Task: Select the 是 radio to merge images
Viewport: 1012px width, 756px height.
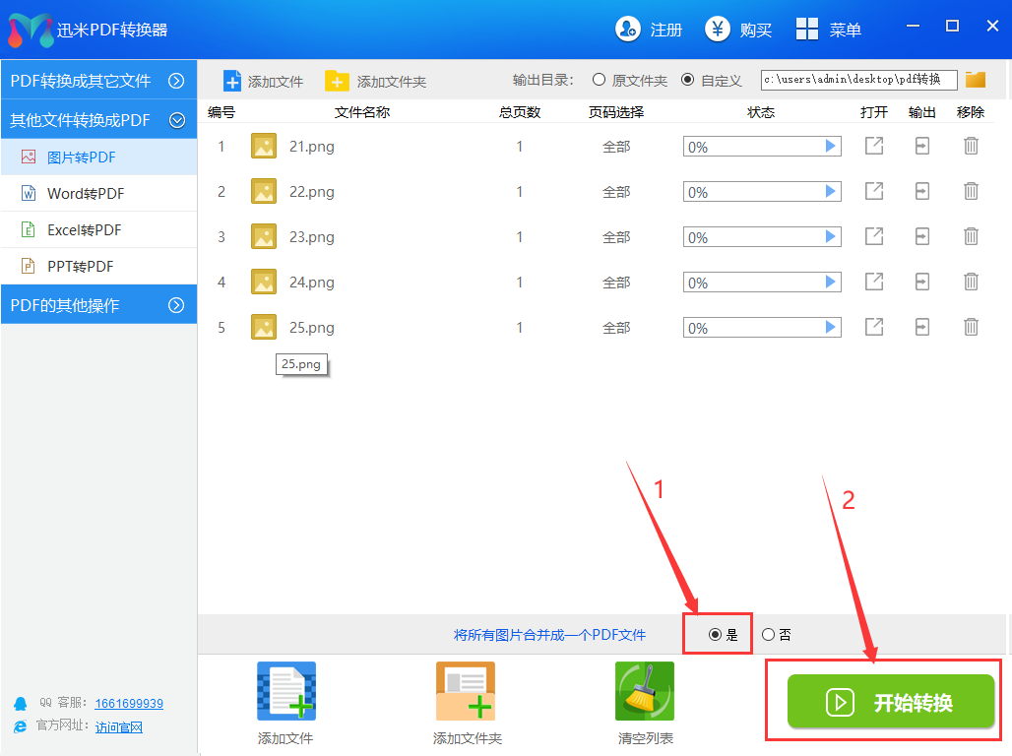Action: (715, 635)
